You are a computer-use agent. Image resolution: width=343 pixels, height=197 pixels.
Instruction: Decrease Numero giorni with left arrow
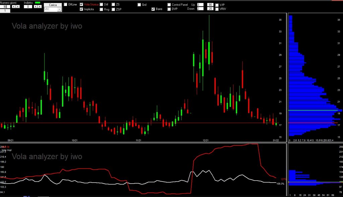(13, 7)
